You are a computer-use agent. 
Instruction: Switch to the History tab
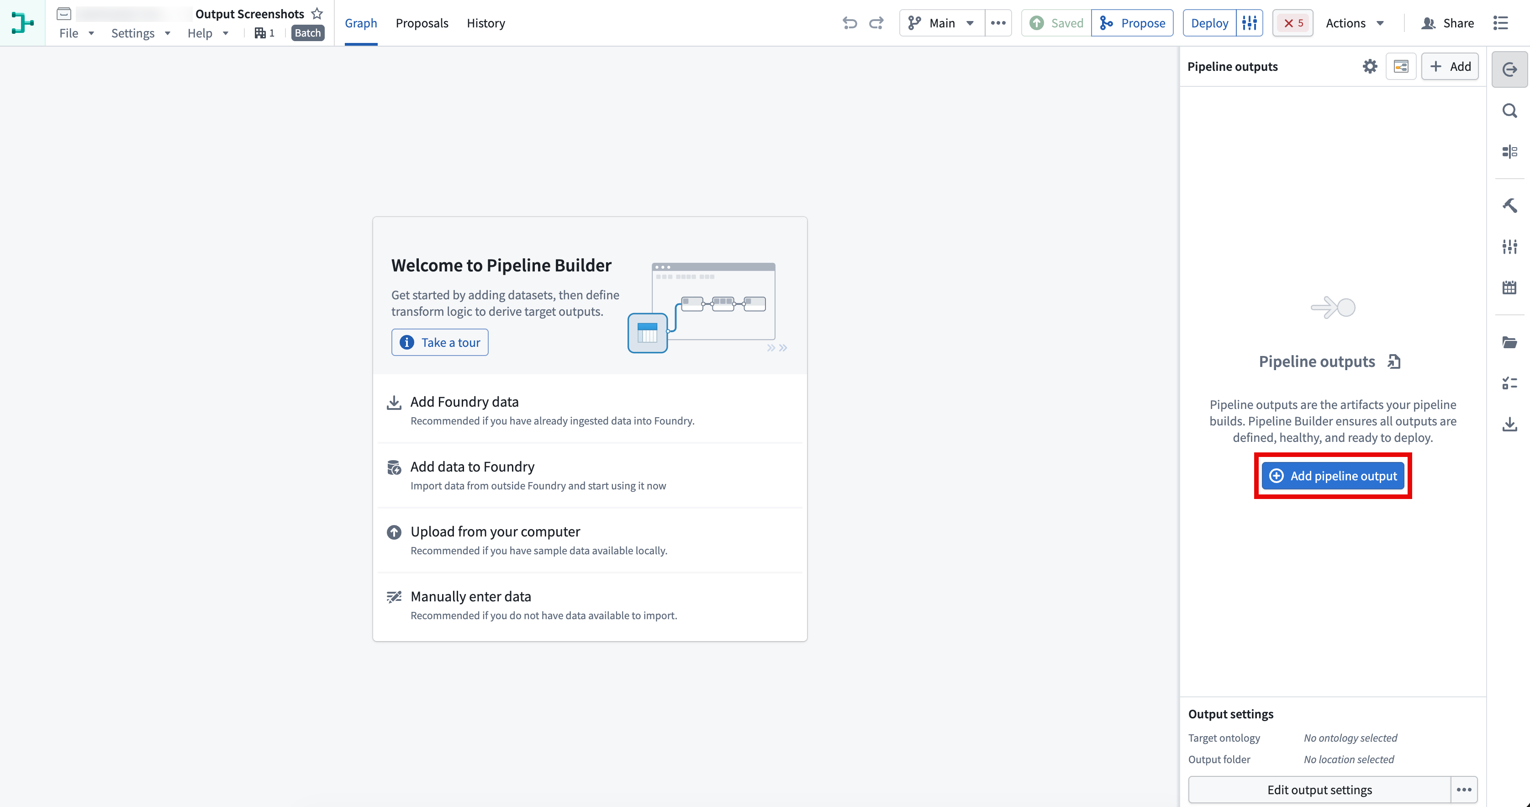(486, 23)
